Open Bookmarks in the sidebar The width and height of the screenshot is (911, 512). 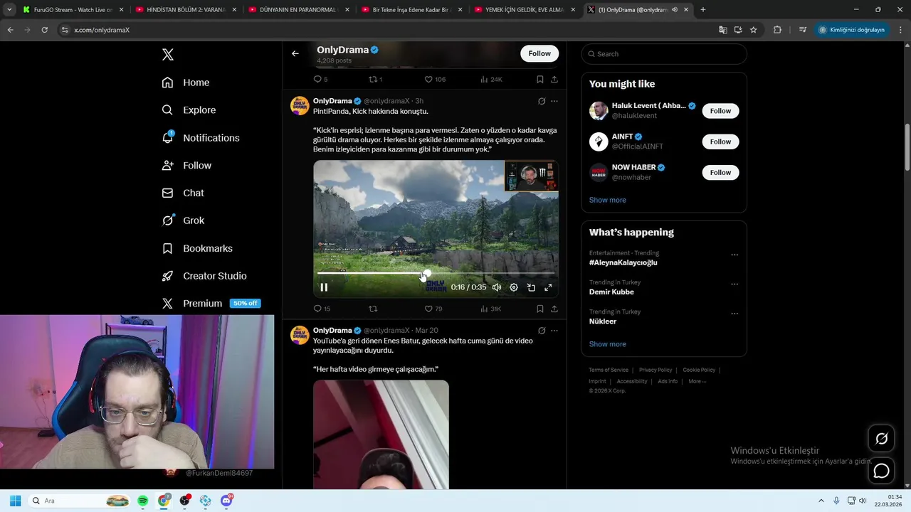197,248
